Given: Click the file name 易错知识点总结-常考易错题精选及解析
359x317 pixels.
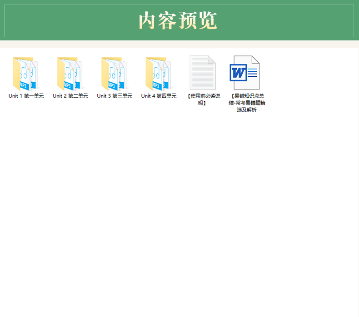Looking at the screenshot, I should click(x=247, y=103).
